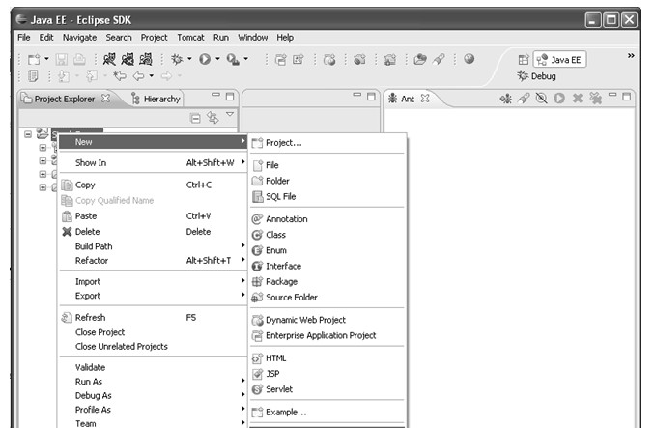Open the File menu

24,38
